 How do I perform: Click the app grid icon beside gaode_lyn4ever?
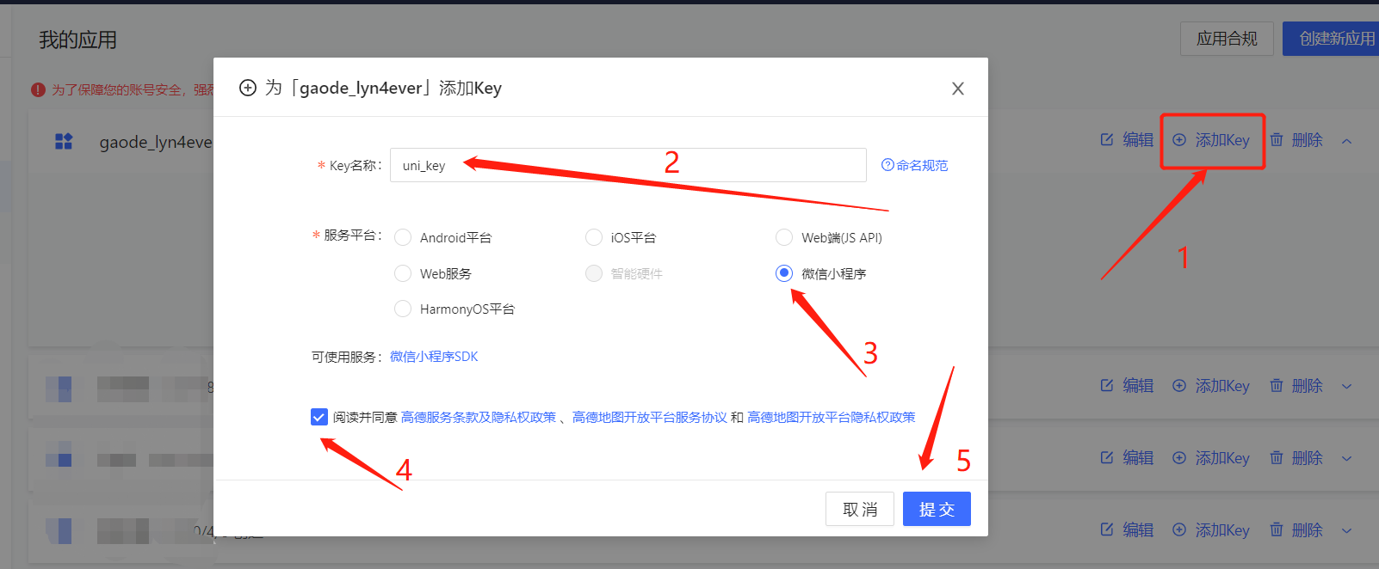(64, 141)
